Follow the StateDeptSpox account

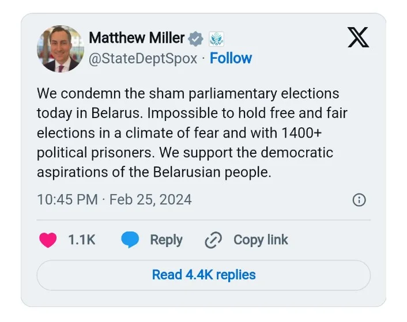click(231, 58)
